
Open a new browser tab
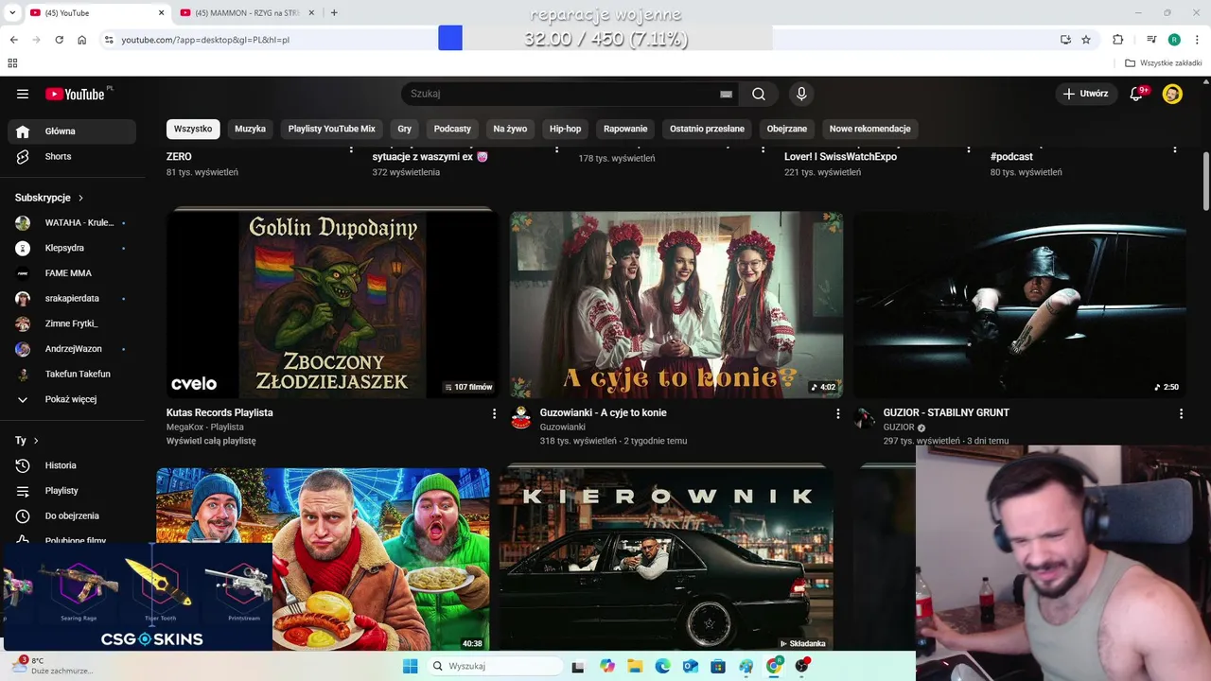click(334, 13)
